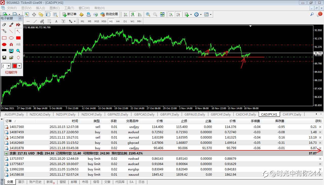Click the magnifier icon in drawing palette

point(18,51)
